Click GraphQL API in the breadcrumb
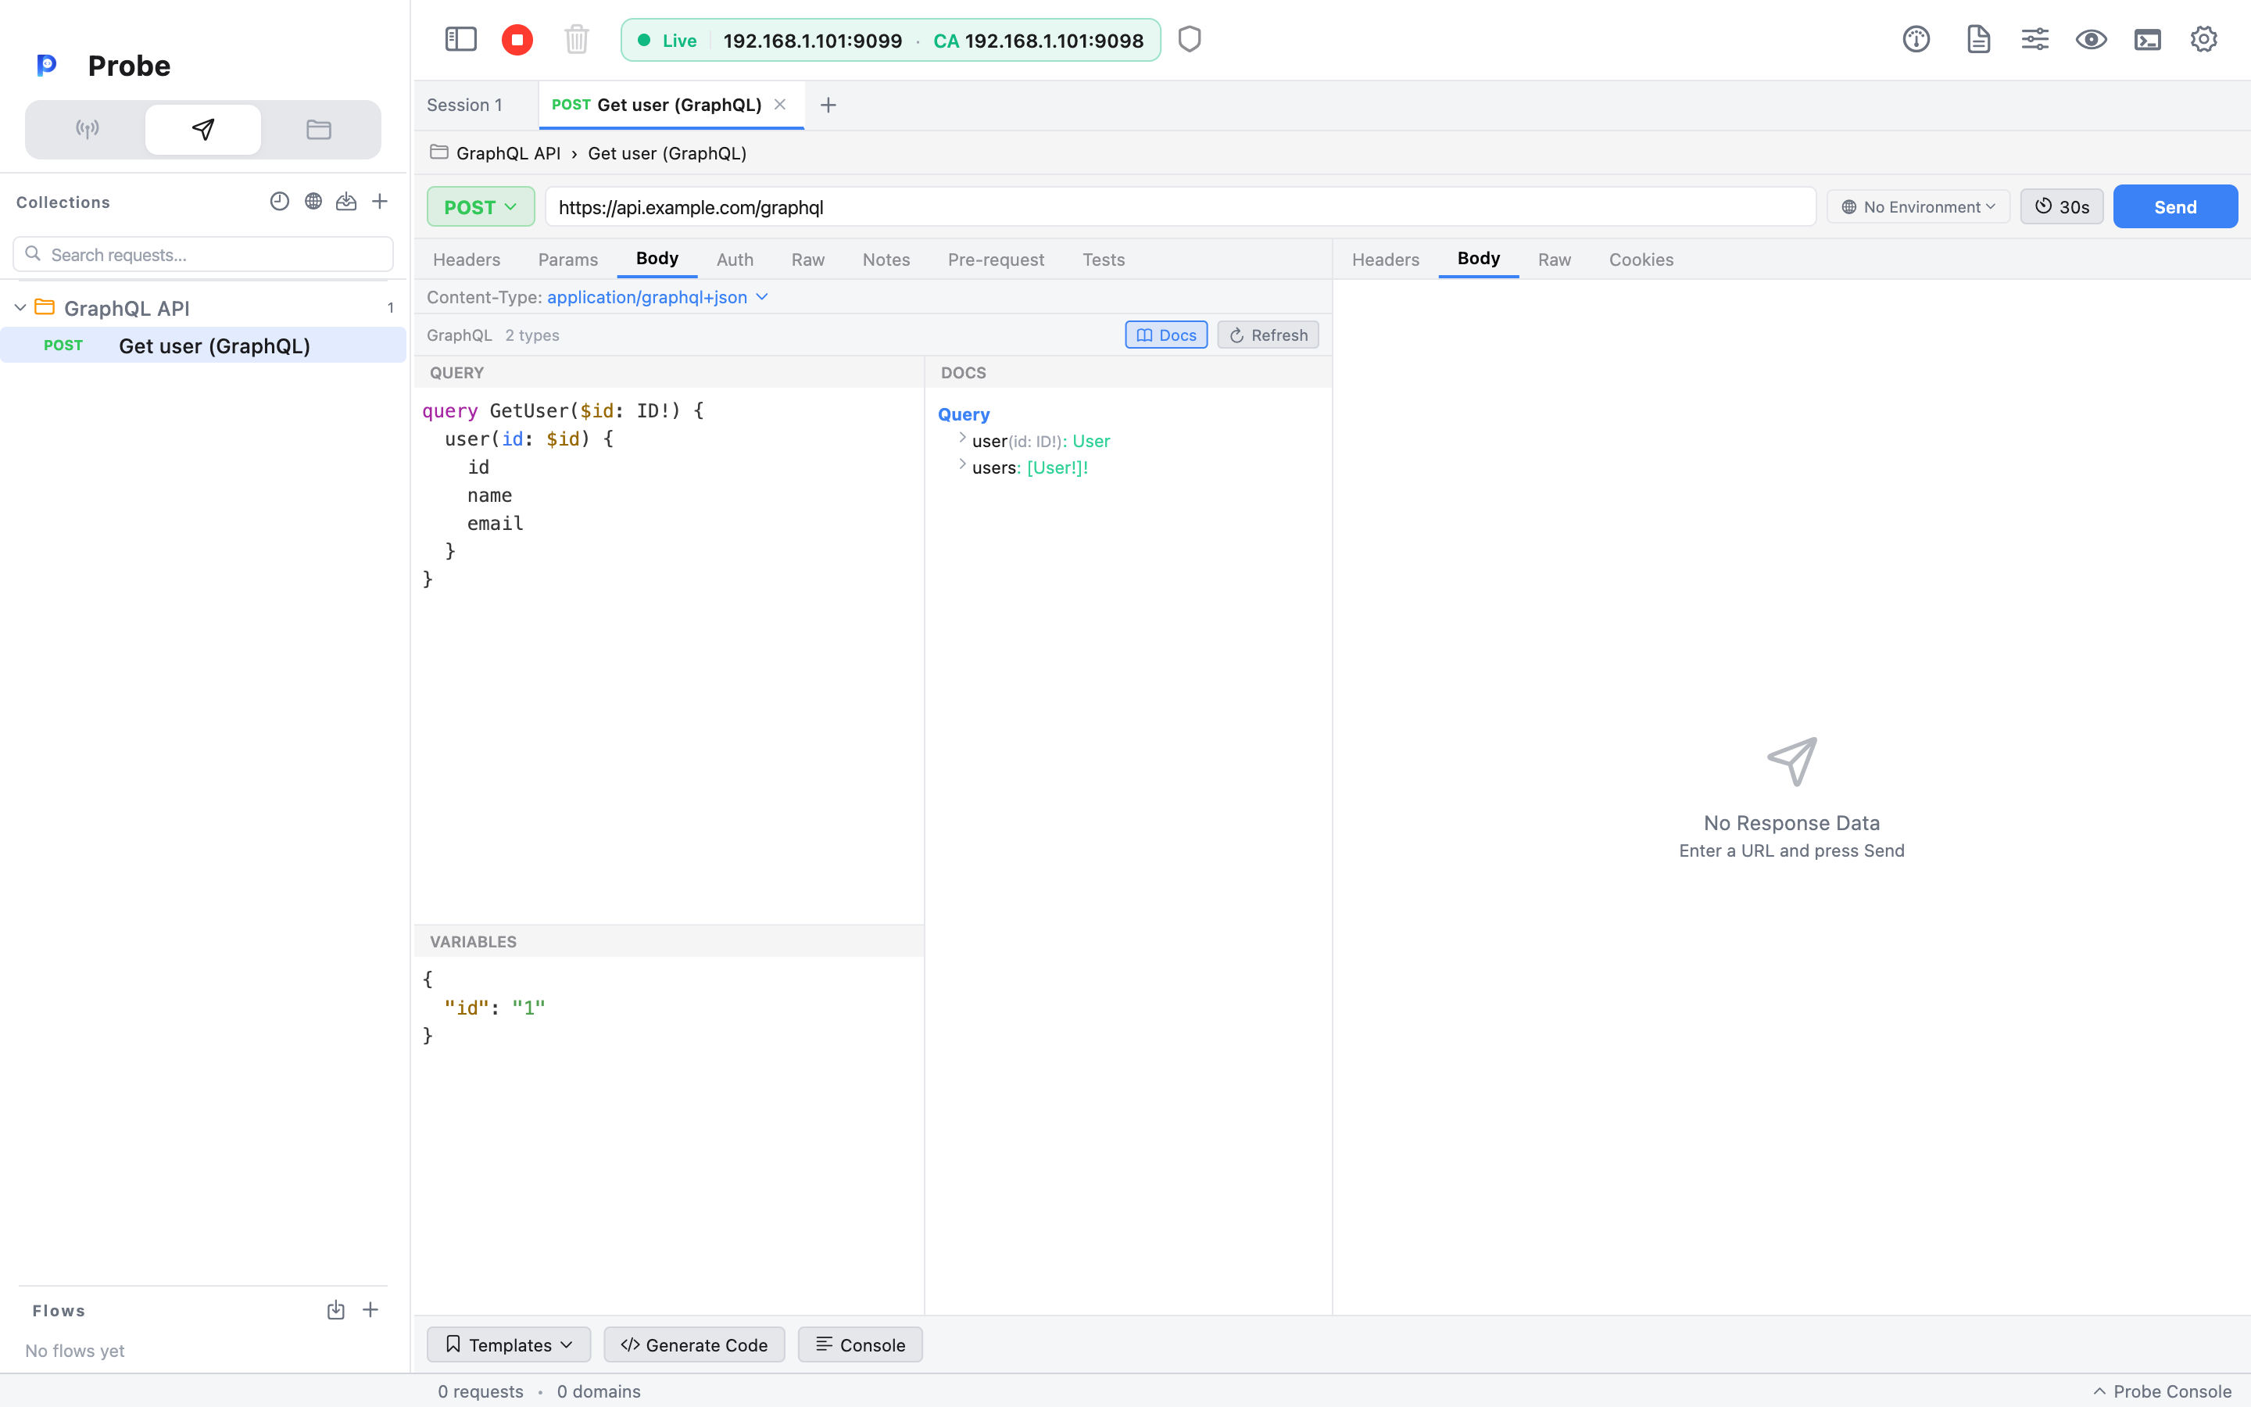 pyautogui.click(x=508, y=153)
